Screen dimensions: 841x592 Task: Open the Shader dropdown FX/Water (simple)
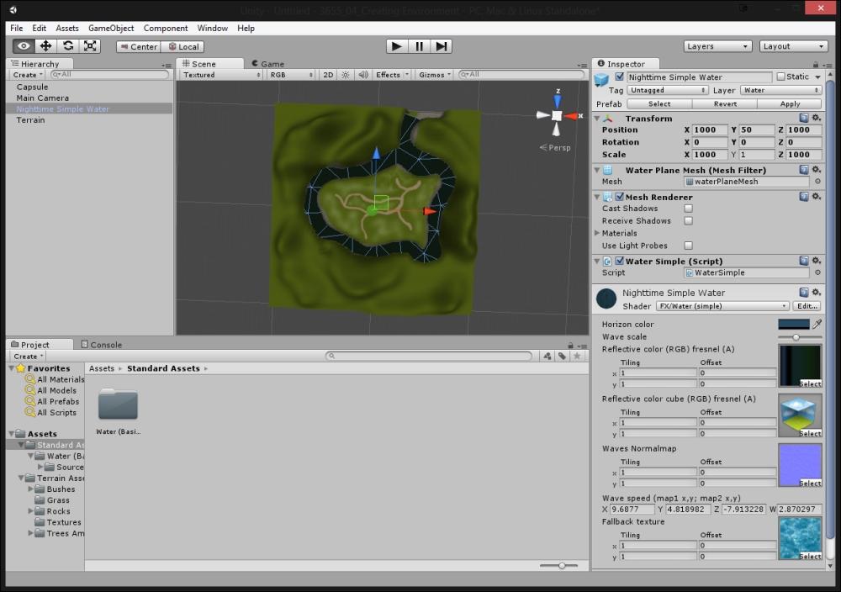(722, 305)
